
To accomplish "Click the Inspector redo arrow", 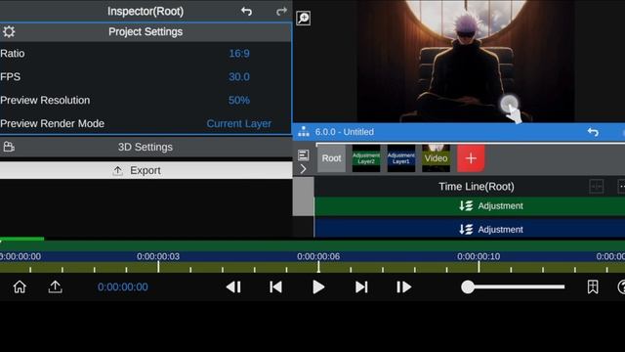I will 281,11.
